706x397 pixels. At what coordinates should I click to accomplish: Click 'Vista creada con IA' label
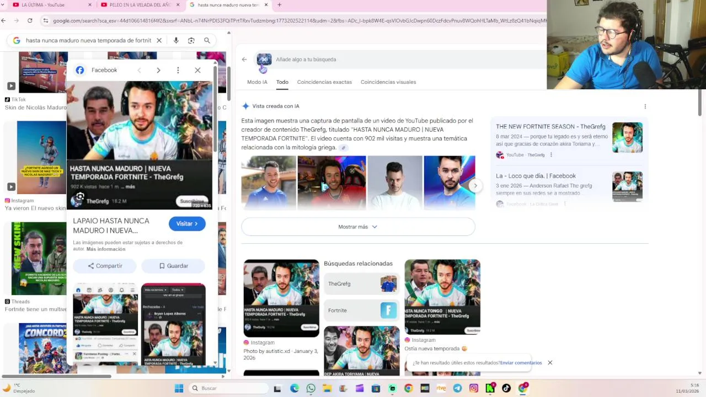click(x=276, y=106)
